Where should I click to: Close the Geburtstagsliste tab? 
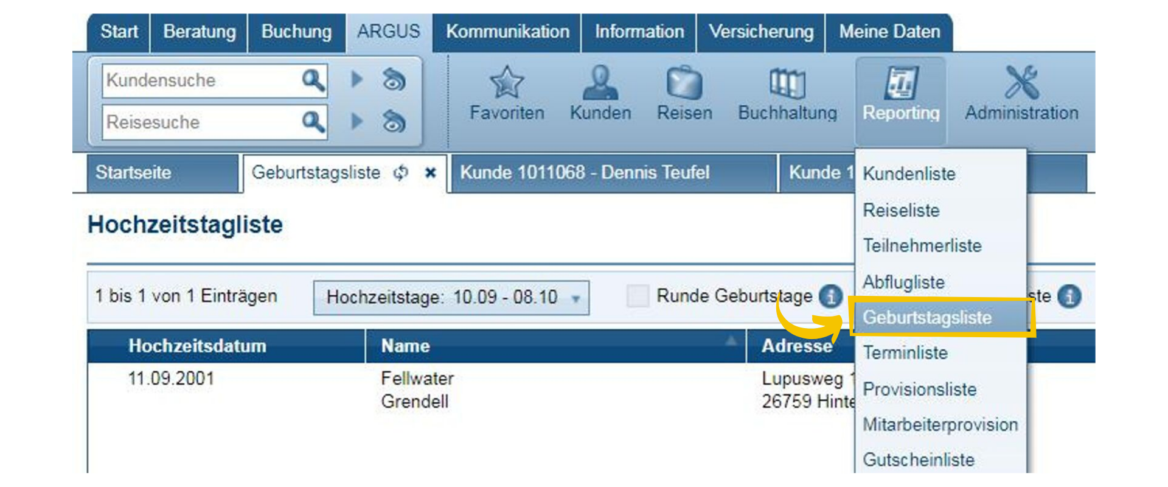click(431, 173)
